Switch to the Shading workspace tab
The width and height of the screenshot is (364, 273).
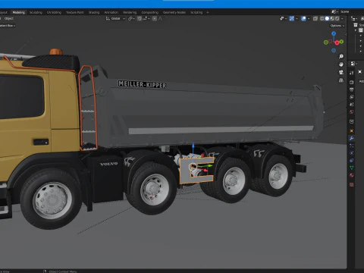coord(94,12)
